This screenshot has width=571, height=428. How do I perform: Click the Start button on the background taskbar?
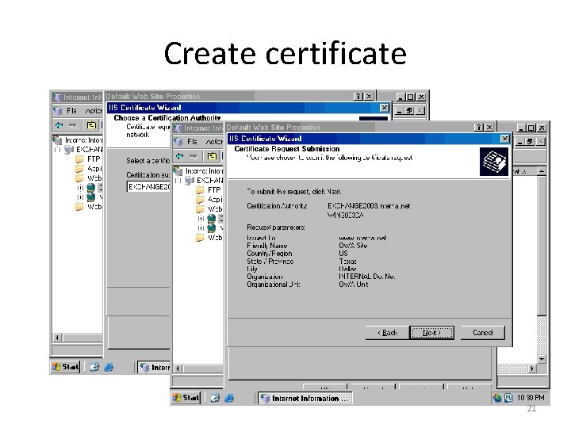pyautogui.click(x=66, y=367)
